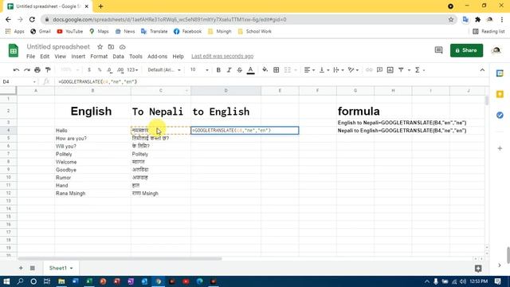Open the Windows Start menu
Viewport: 510px width, 287px height.
6,281
